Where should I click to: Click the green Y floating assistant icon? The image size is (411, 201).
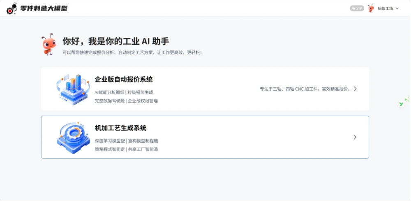[x=401, y=104]
